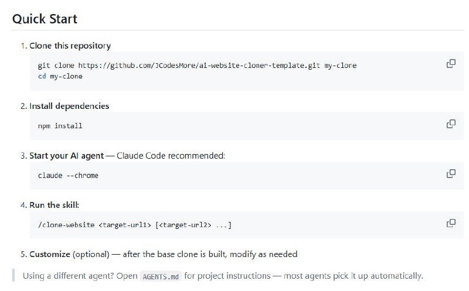Copy the claude --chrome command

451,173
